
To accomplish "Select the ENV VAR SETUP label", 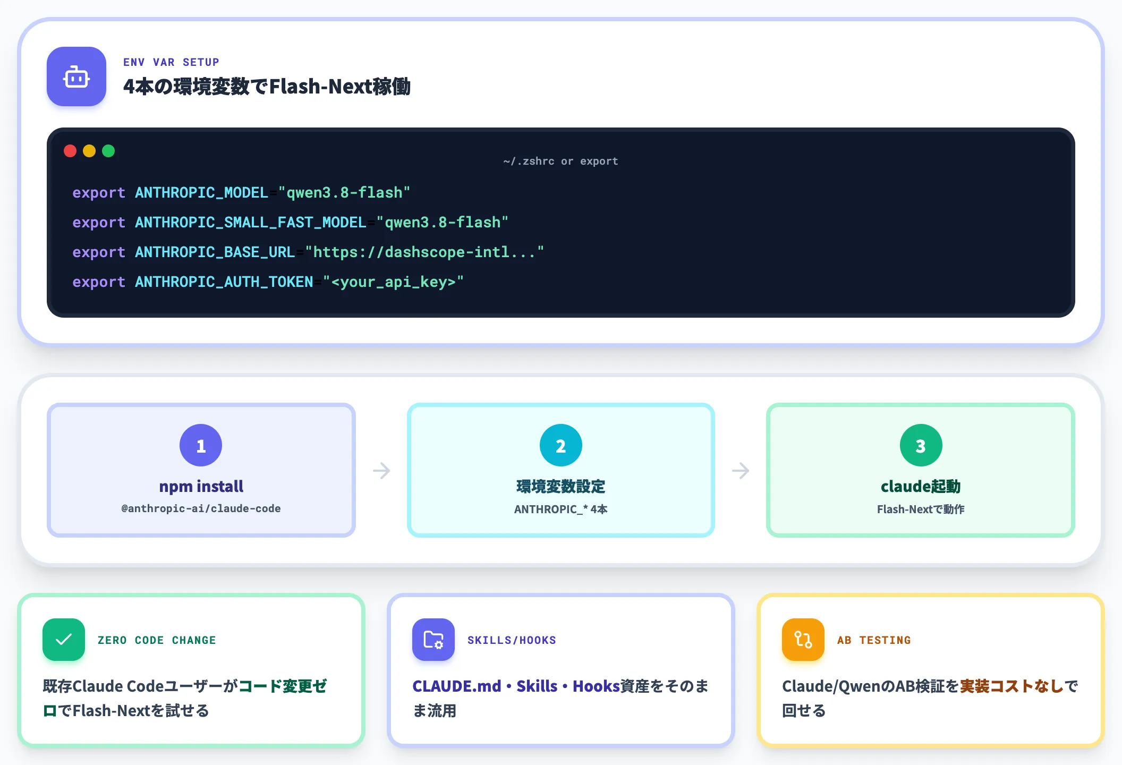I will coord(171,62).
